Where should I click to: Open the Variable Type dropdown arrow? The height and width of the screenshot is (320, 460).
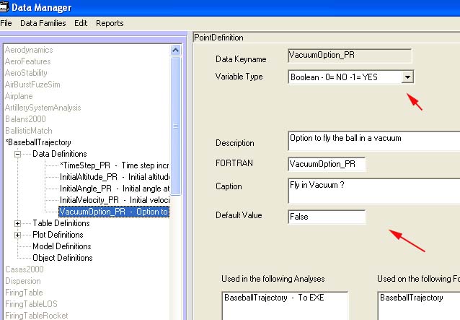[x=407, y=77]
